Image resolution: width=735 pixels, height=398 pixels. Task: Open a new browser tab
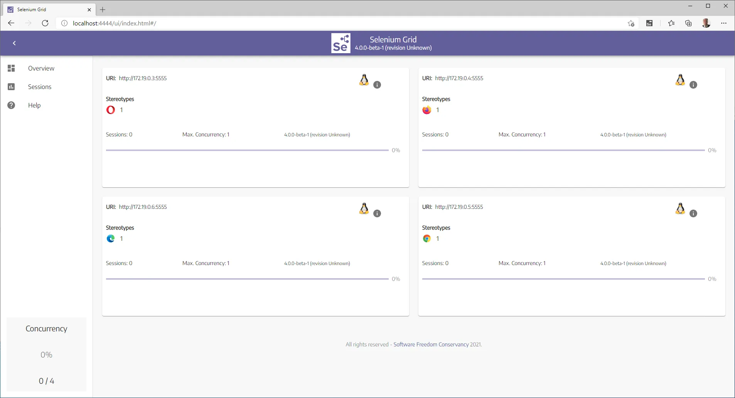point(103,10)
